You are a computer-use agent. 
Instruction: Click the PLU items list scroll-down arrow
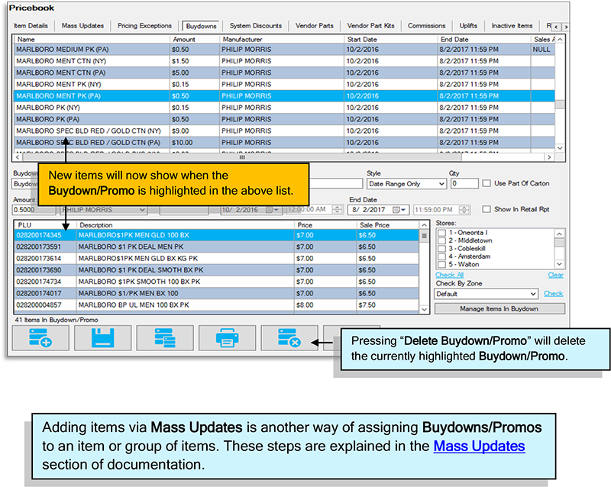coord(425,309)
